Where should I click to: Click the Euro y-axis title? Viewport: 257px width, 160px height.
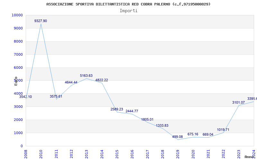[x=16, y=81]
